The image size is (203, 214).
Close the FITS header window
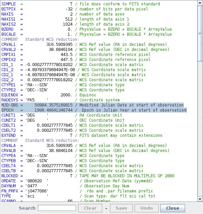[173, 208]
